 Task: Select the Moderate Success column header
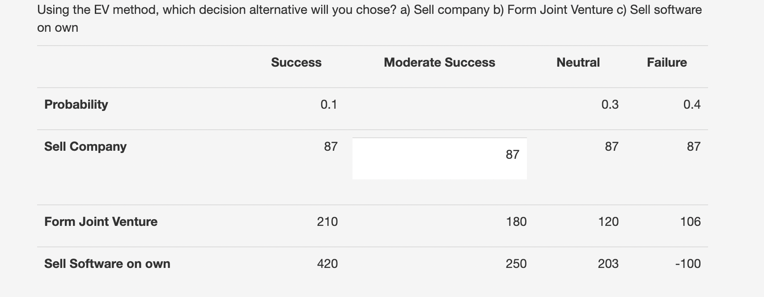440,62
